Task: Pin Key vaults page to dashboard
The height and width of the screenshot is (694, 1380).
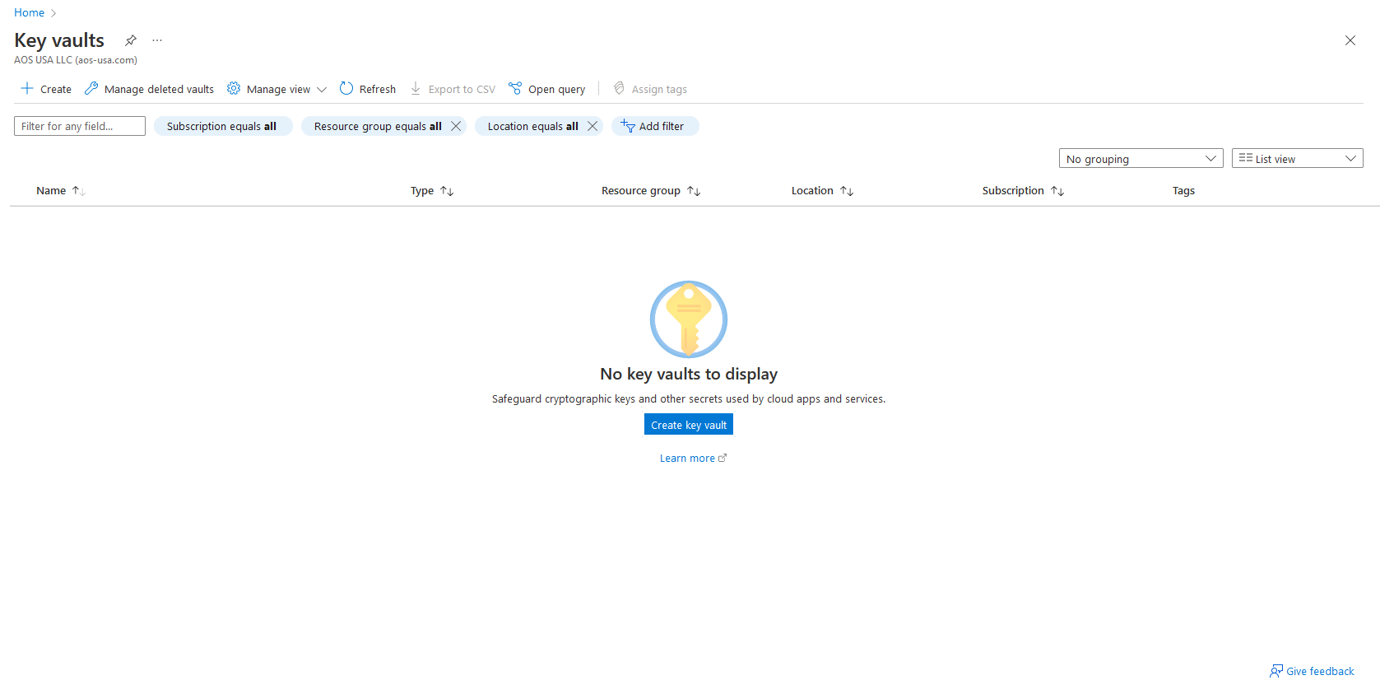Action: click(131, 40)
